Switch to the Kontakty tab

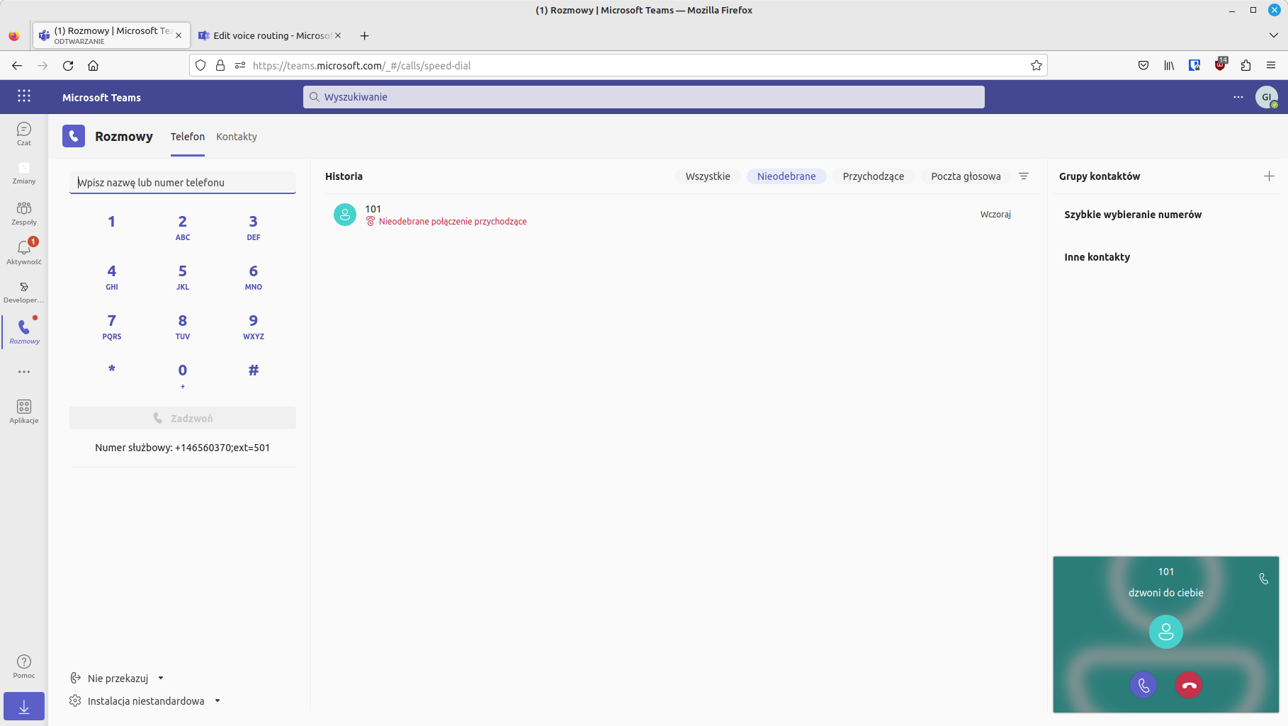coord(237,137)
